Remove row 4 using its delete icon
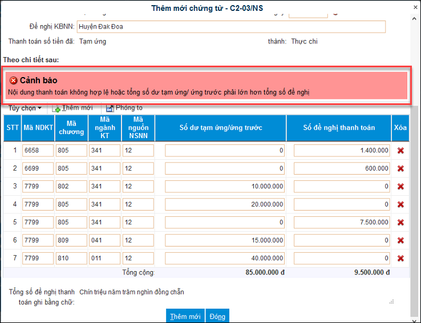This screenshot has width=421, height=323. (400, 204)
